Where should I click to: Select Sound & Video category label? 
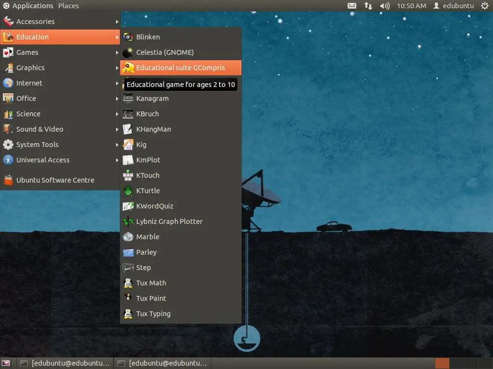(39, 129)
